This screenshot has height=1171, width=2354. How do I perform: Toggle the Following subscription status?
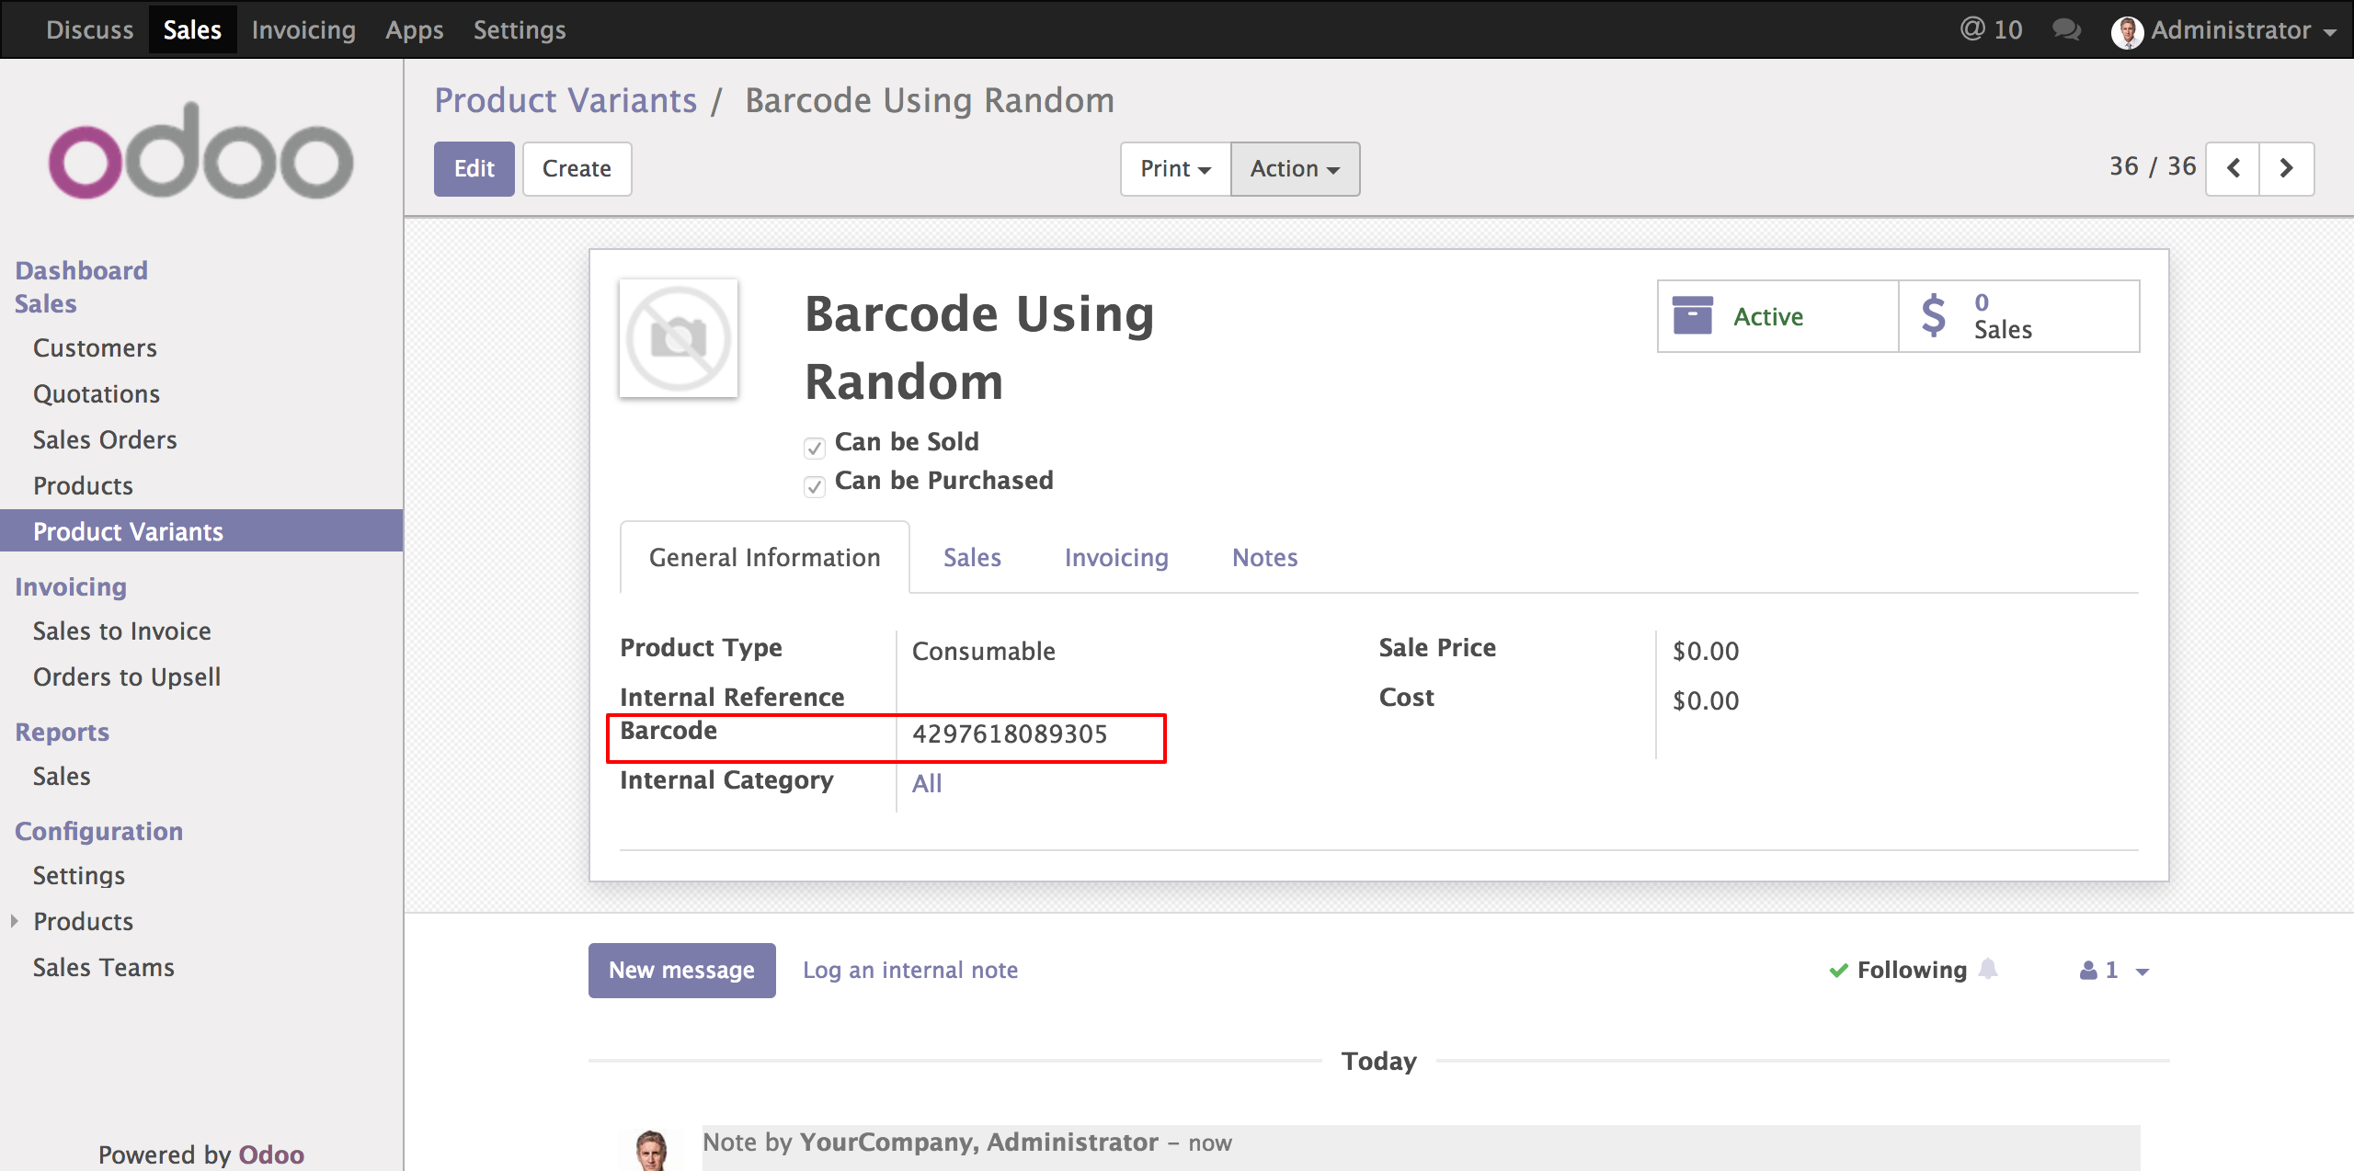pyautogui.click(x=1898, y=970)
